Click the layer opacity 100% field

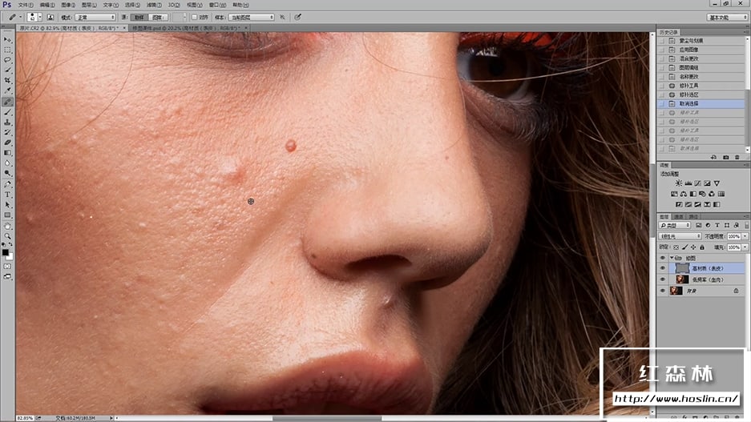(733, 236)
